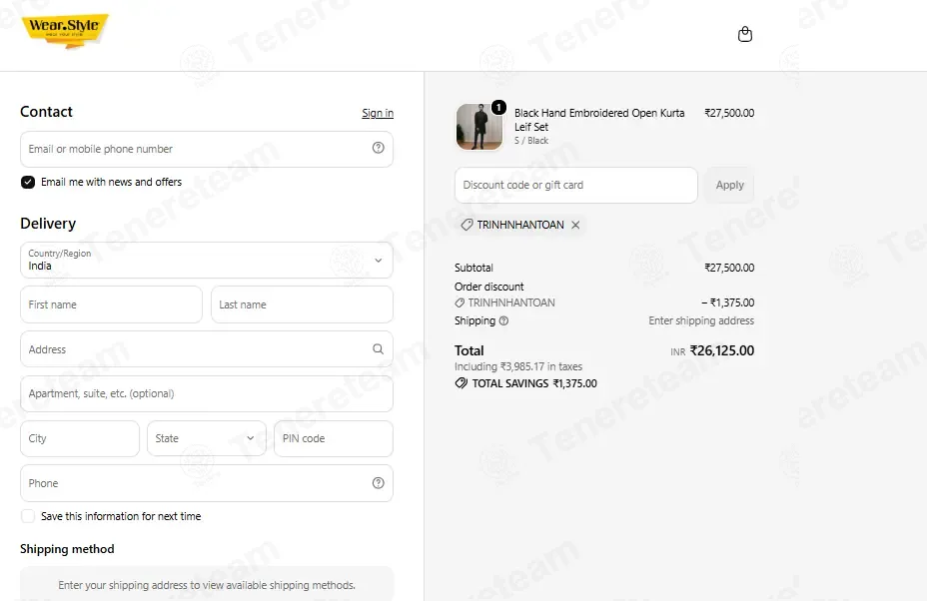Click product price ₹27,500.00 beside kurta
Screen dimensions: 927x601
point(729,113)
